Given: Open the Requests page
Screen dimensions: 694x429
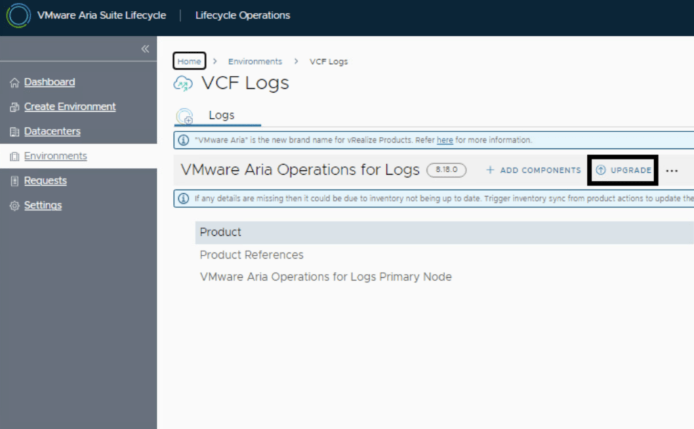Looking at the screenshot, I should pos(45,181).
